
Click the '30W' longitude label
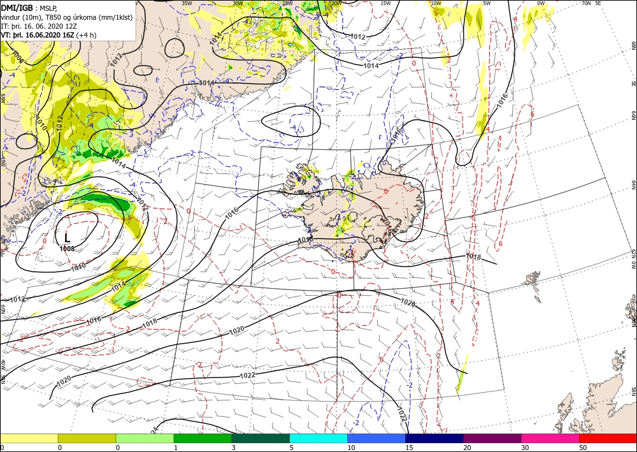238,3
